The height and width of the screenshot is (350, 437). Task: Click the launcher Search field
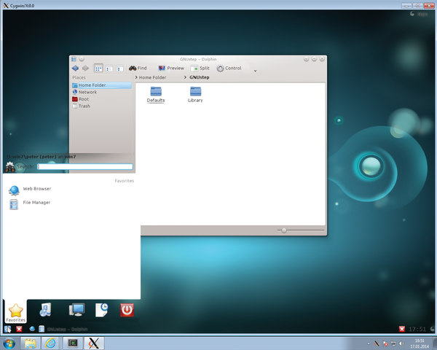(85, 167)
